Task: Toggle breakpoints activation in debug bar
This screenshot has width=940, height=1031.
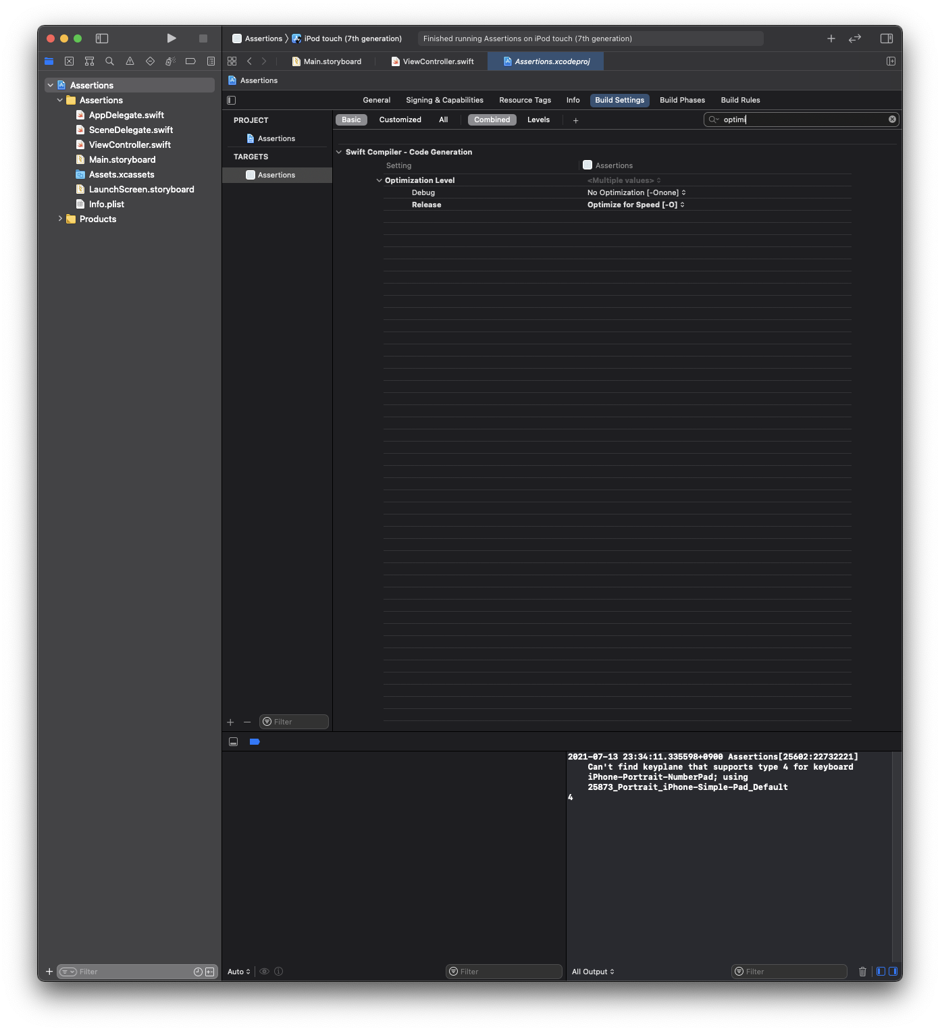Action: pyautogui.click(x=255, y=742)
